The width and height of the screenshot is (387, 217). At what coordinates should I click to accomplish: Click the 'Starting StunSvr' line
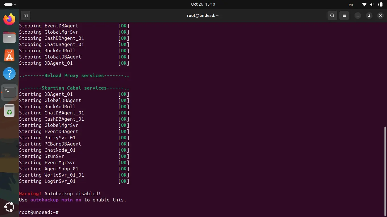click(x=74, y=156)
